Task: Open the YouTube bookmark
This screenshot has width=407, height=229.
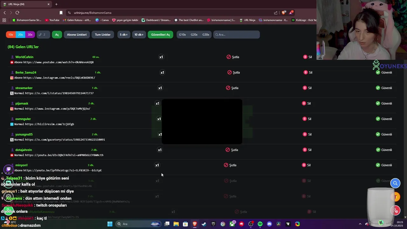Action: click(x=52, y=20)
